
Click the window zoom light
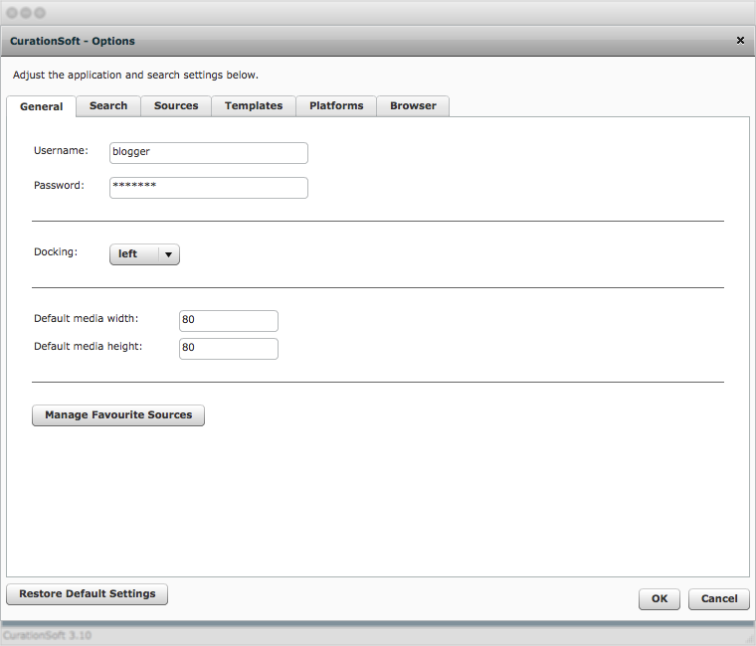point(40,13)
